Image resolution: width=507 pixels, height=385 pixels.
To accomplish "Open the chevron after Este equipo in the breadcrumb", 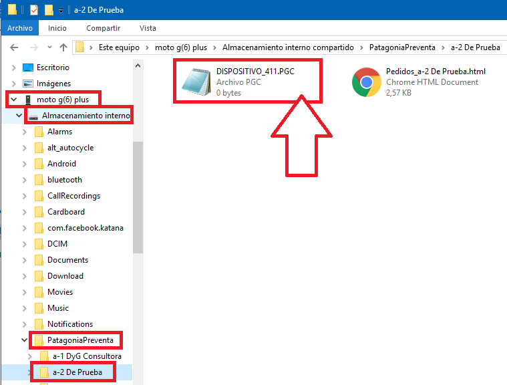I will [147, 48].
